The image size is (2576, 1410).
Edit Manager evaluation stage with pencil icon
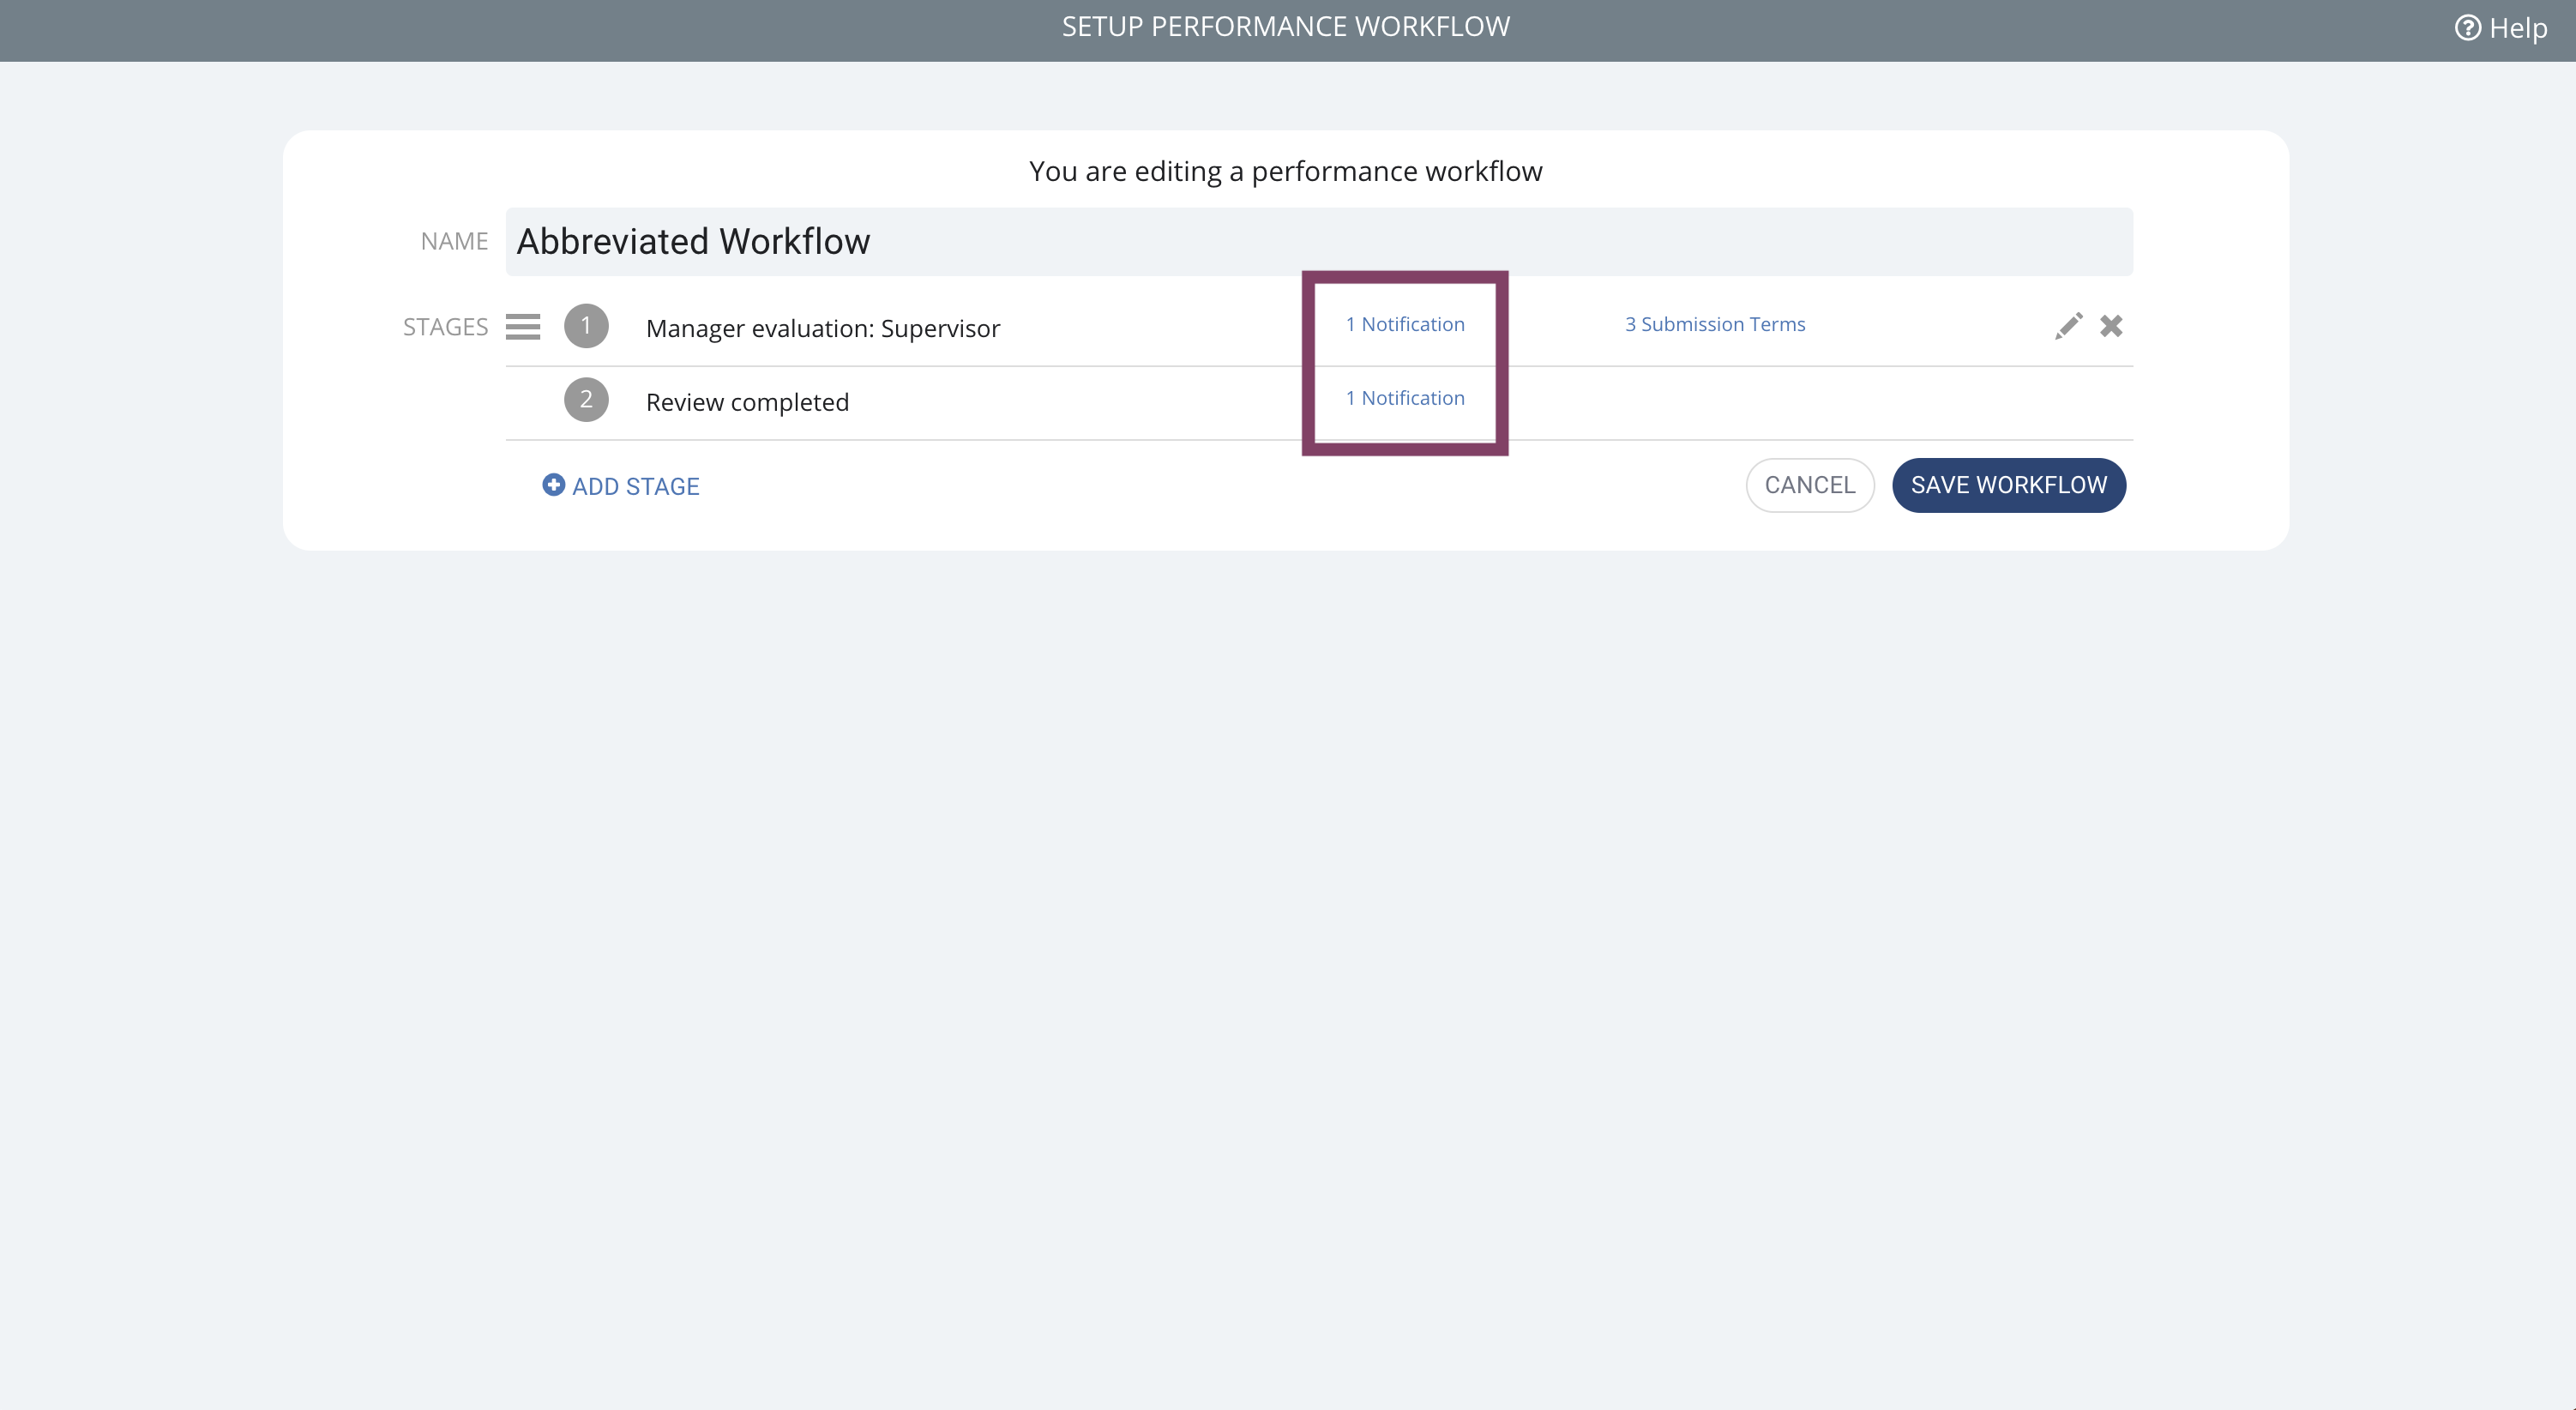2068,326
